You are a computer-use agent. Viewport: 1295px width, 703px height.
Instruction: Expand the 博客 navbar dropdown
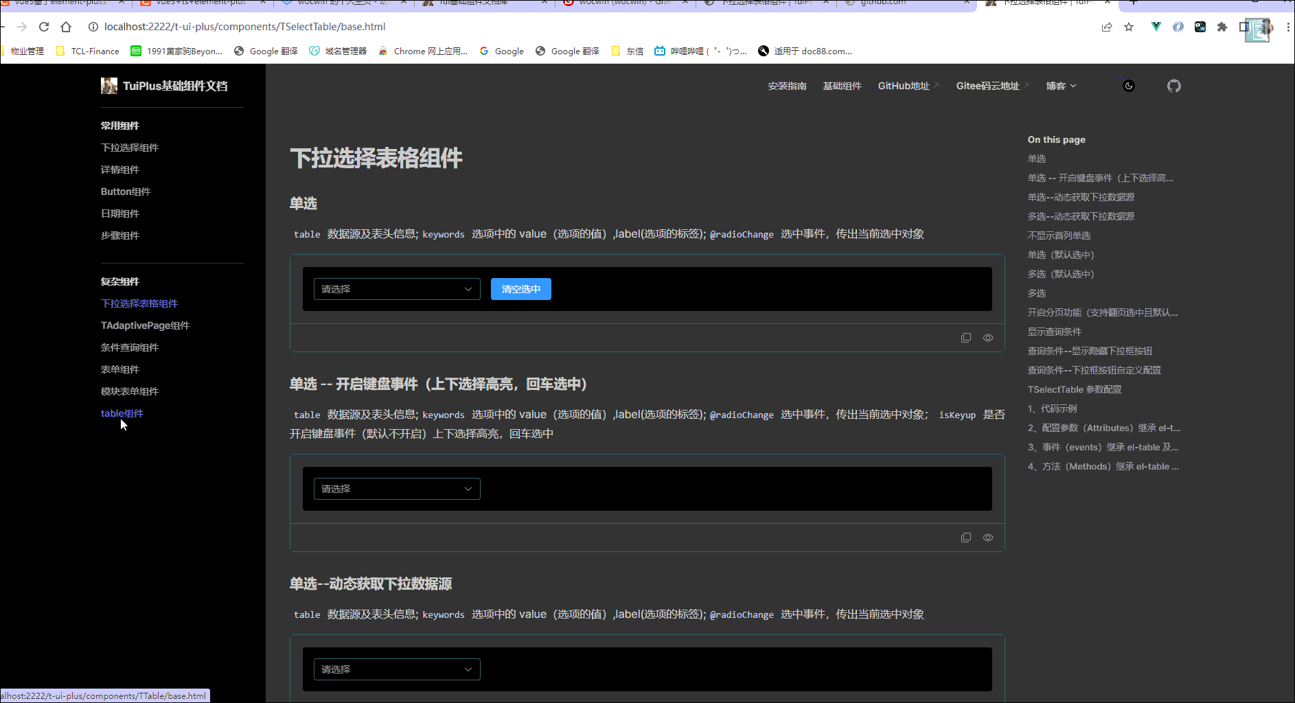[1060, 86]
